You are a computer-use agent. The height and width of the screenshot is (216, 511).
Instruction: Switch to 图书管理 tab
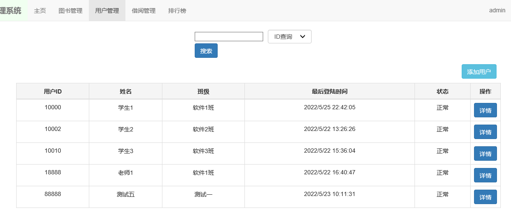(71, 11)
